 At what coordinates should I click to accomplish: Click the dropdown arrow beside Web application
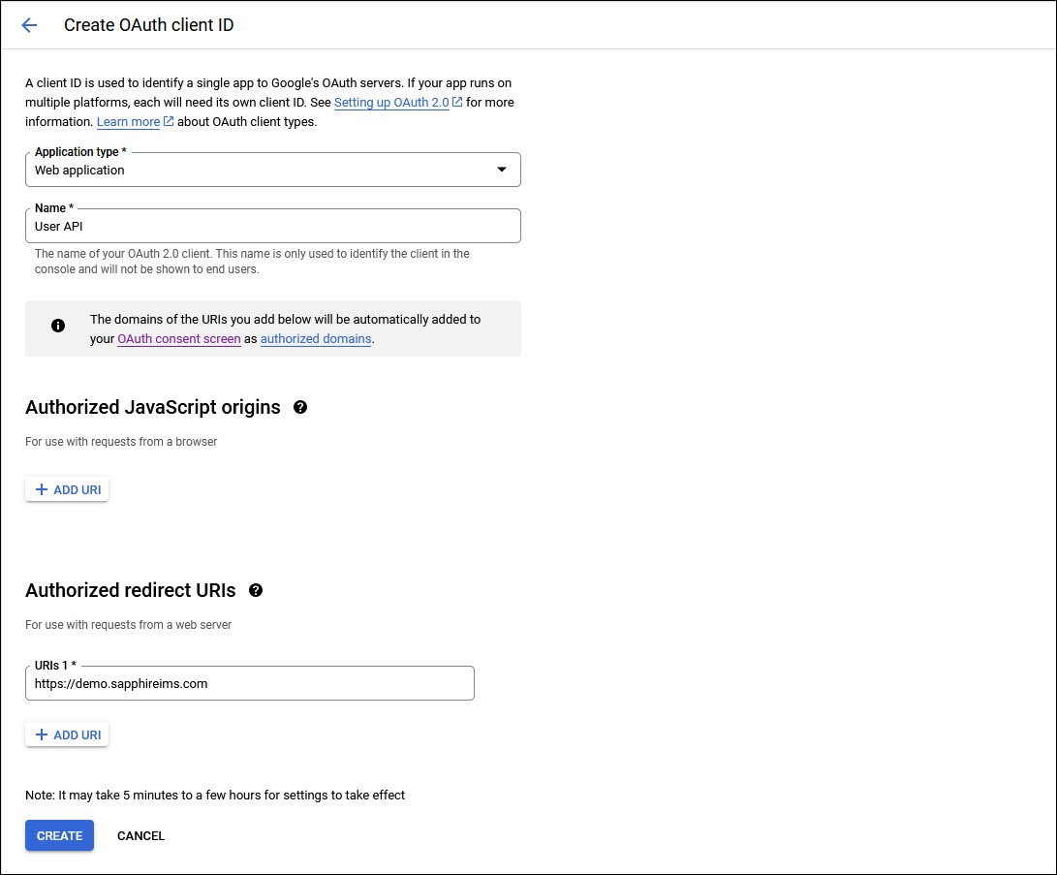[501, 170]
